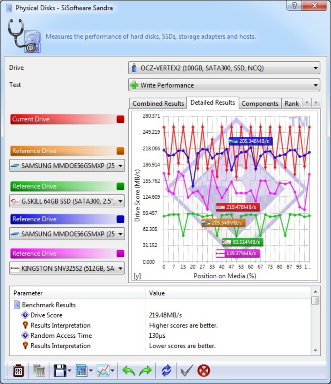Click the blue 205.348MB/s graph label

pos(251,141)
